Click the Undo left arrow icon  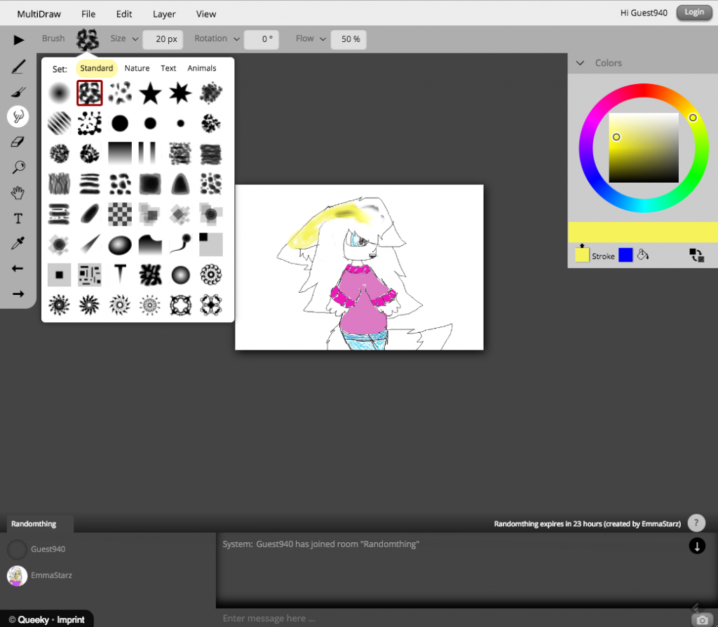point(18,268)
